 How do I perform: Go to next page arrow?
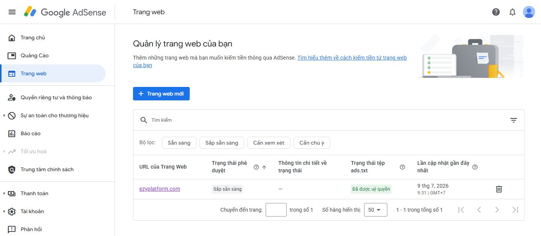pyautogui.click(x=497, y=210)
